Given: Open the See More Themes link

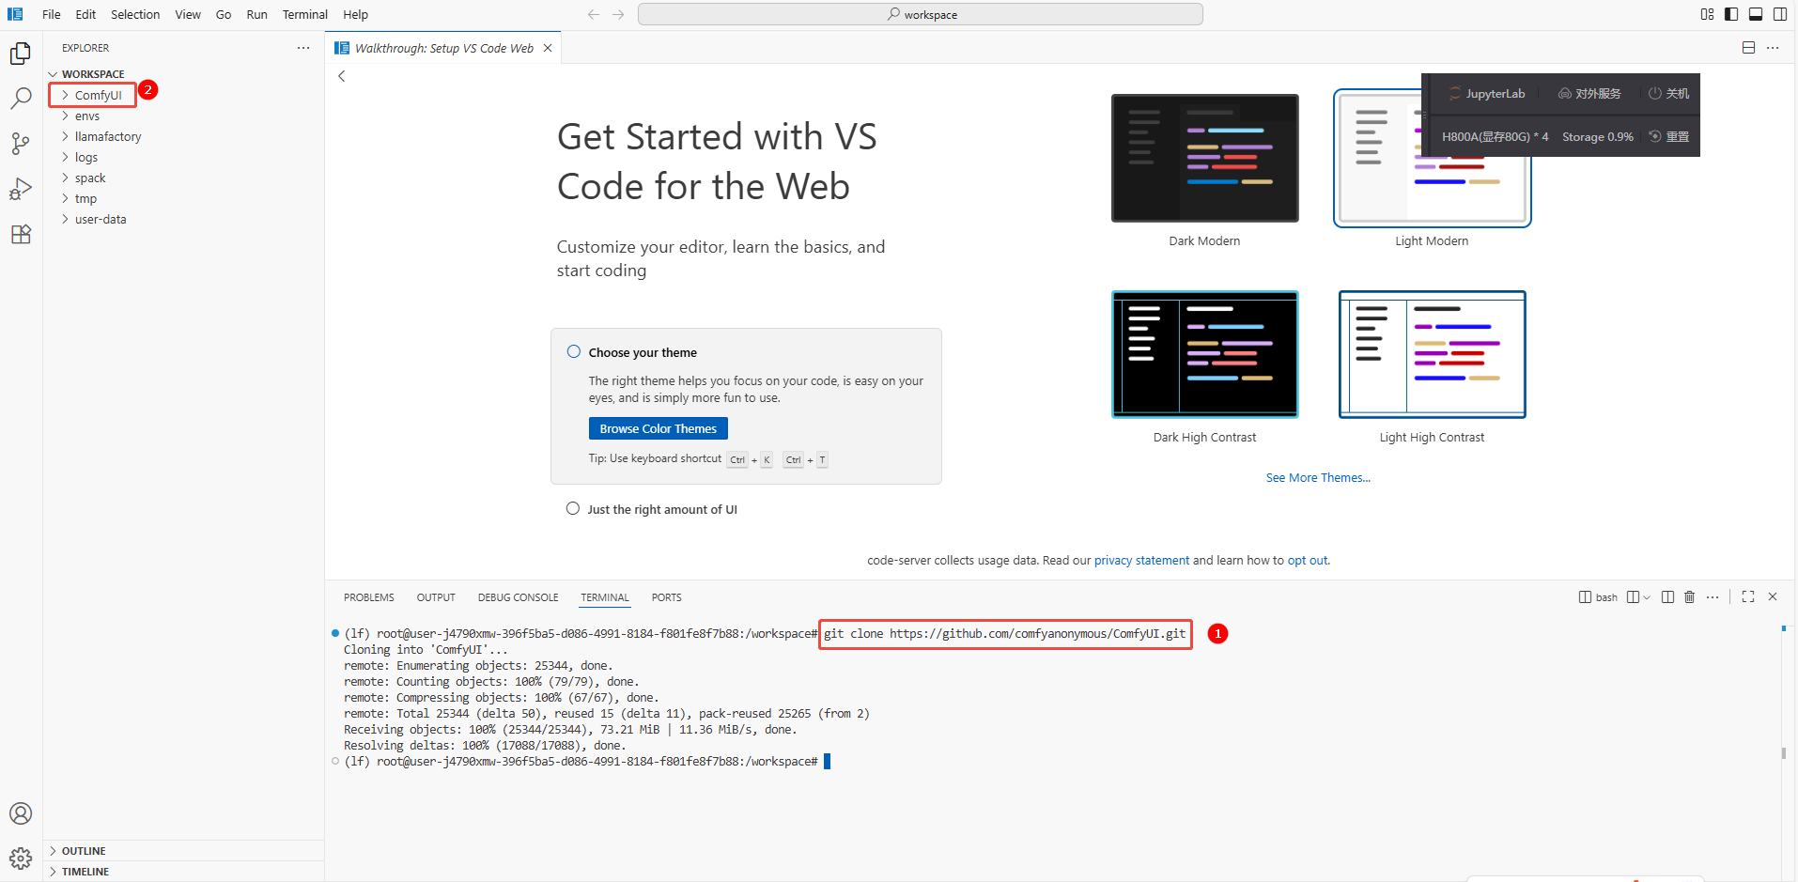Looking at the screenshot, I should [1317, 478].
